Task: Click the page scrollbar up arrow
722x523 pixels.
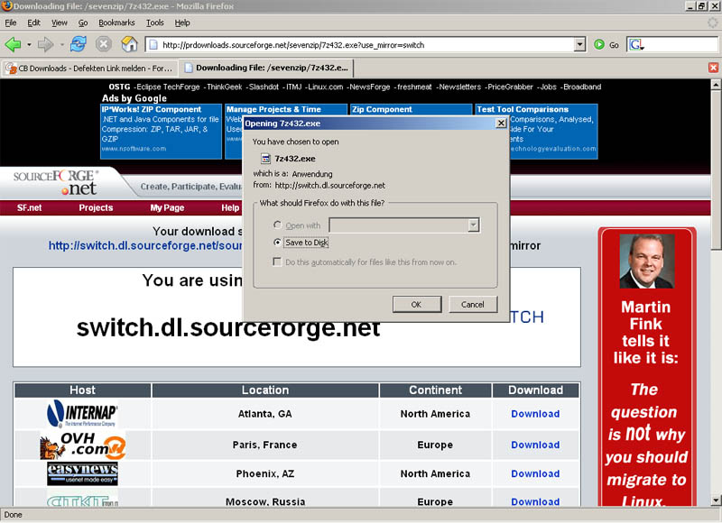Action: click(x=716, y=85)
